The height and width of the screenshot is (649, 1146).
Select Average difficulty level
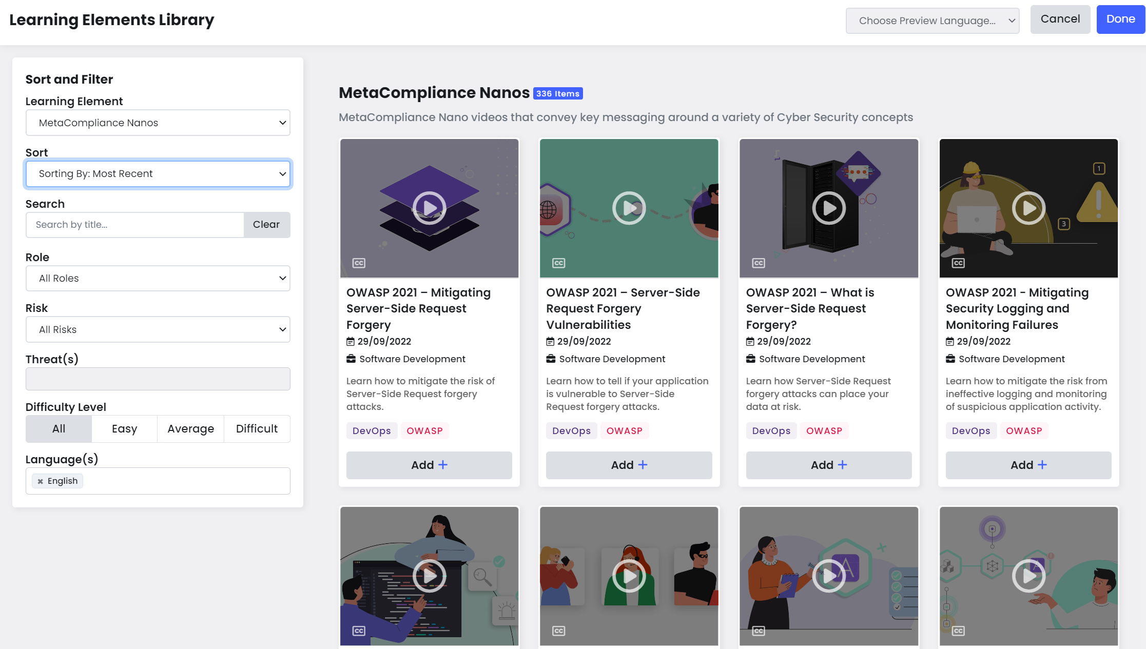click(190, 429)
